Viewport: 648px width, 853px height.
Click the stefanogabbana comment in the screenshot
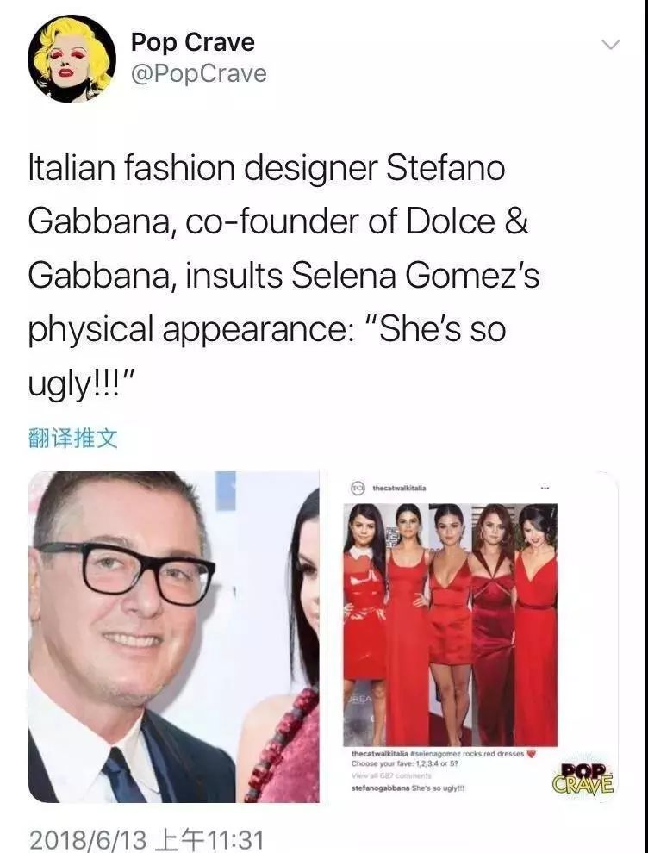click(x=408, y=788)
